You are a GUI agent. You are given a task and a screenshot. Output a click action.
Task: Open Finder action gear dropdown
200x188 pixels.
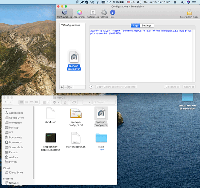[56, 102]
